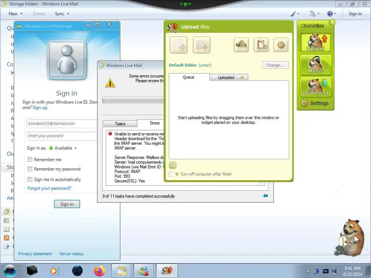Click the menus icon in Live Mail toolbar

pos(313,14)
